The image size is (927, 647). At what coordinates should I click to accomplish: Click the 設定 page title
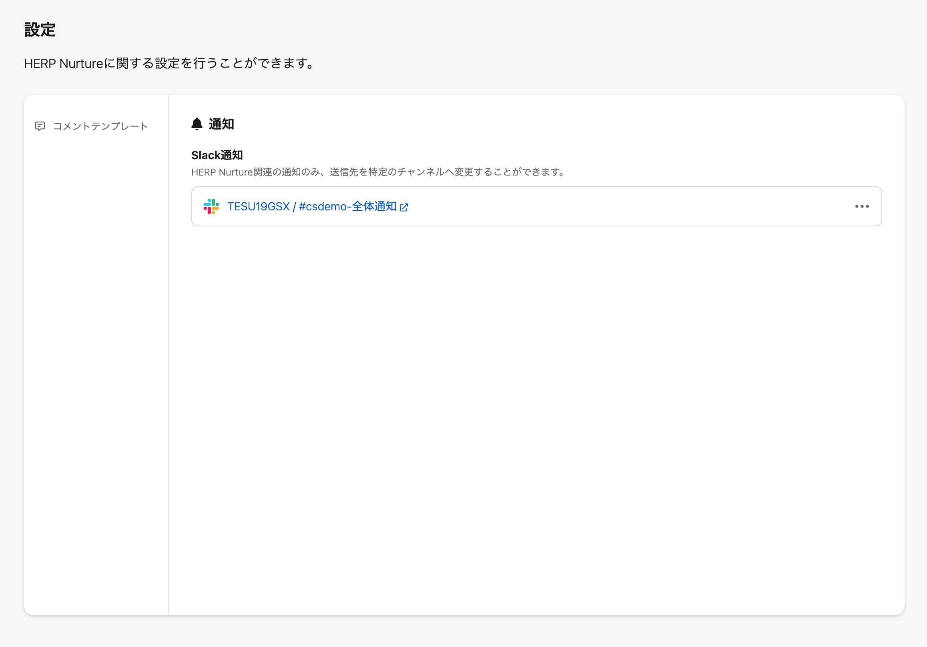[x=40, y=30]
